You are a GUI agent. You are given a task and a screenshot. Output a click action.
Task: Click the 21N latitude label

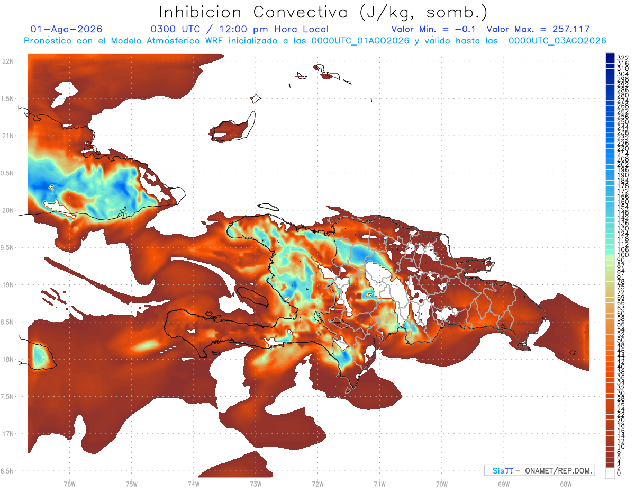(x=7, y=136)
